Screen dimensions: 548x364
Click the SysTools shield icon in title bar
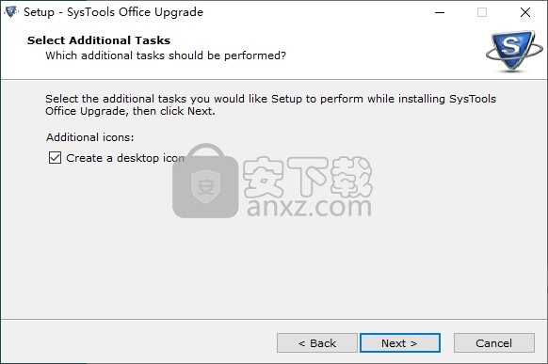pyautogui.click(x=11, y=12)
